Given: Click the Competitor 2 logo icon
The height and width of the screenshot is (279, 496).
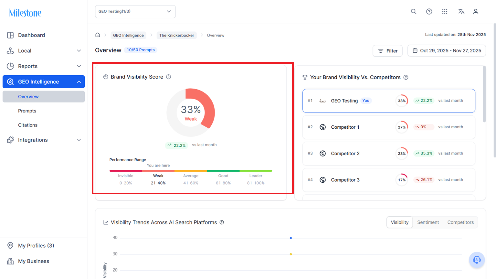Looking at the screenshot, I should click(x=322, y=154).
